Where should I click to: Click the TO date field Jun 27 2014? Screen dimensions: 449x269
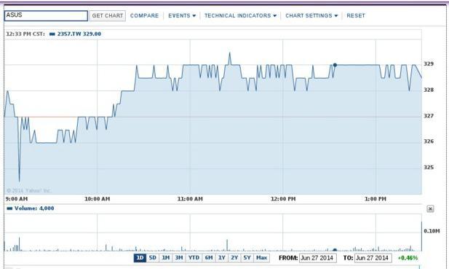point(373,258)
